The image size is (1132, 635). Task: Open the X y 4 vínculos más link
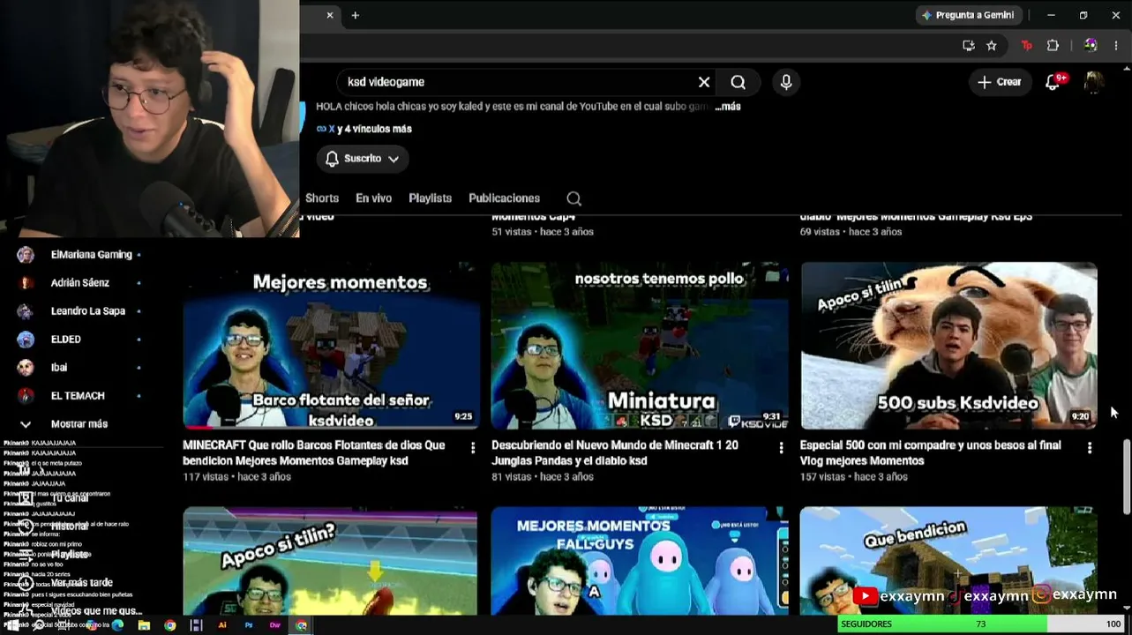(x=364, y=129)
